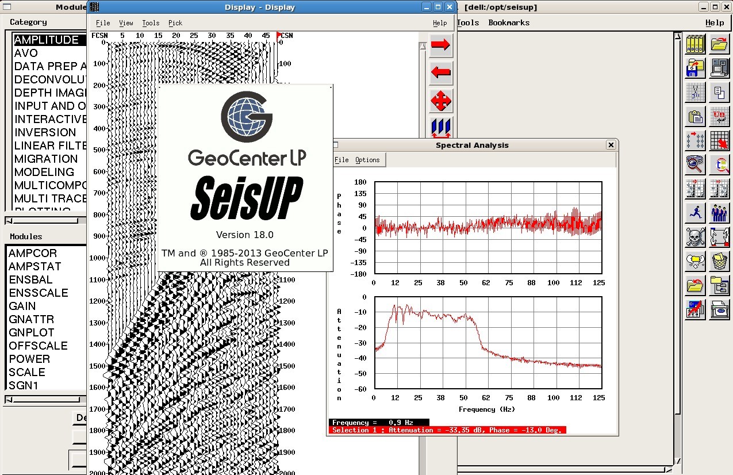This screenshot has height=475, width=733.
Task: Open Help menu in Display window
Action: pyautogui.click(x=440, y=23)
